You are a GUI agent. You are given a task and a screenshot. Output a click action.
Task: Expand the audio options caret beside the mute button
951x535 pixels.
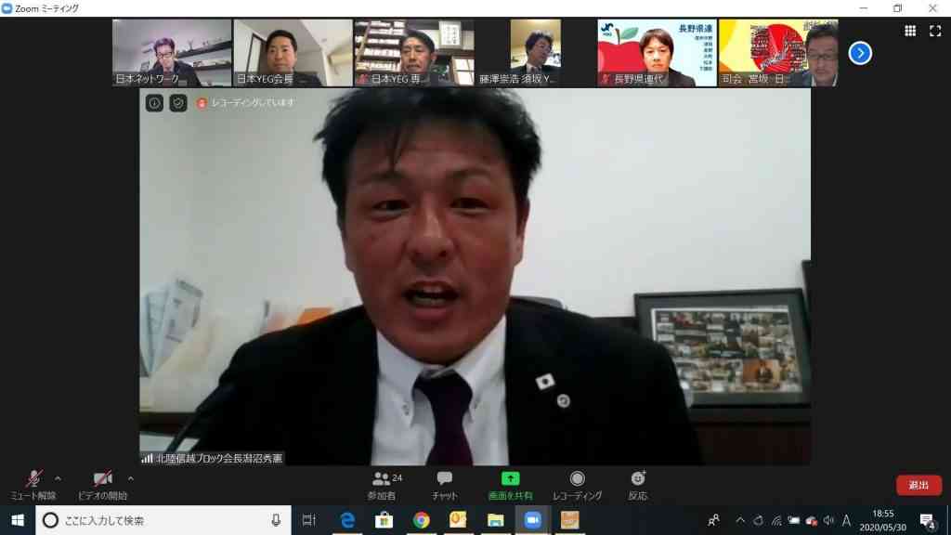coord(58,478)
